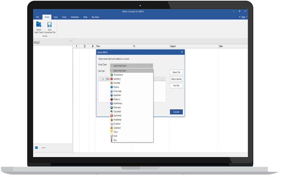Image resolution: width=281 pixels, height=177 pixels.
Task: Choose Eudora from the mail client list
Action: 132,87
